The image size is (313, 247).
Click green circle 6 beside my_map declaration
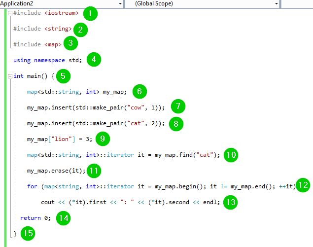(x=139, y=92)
